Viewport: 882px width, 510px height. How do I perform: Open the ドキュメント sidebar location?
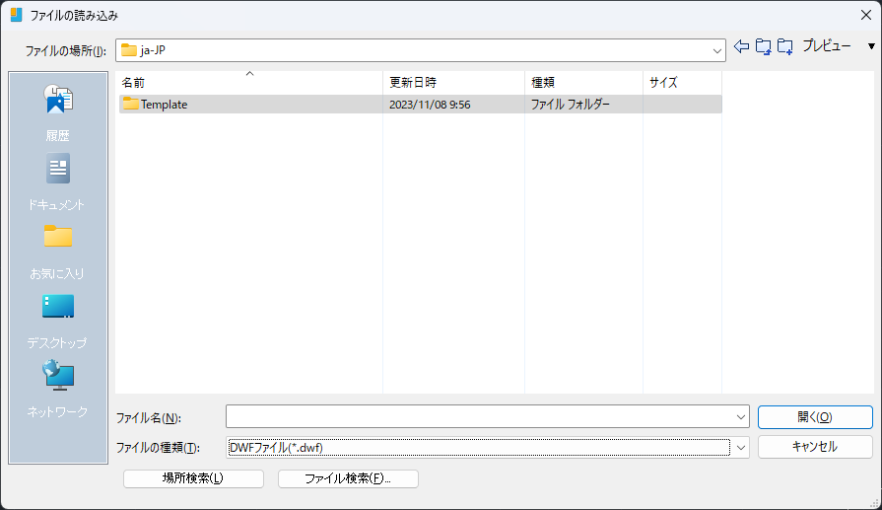pyautogui.click(x=58, y=182)
